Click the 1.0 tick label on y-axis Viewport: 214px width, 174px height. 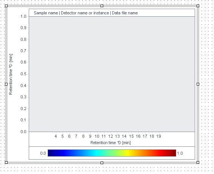(x=23, y=16)
